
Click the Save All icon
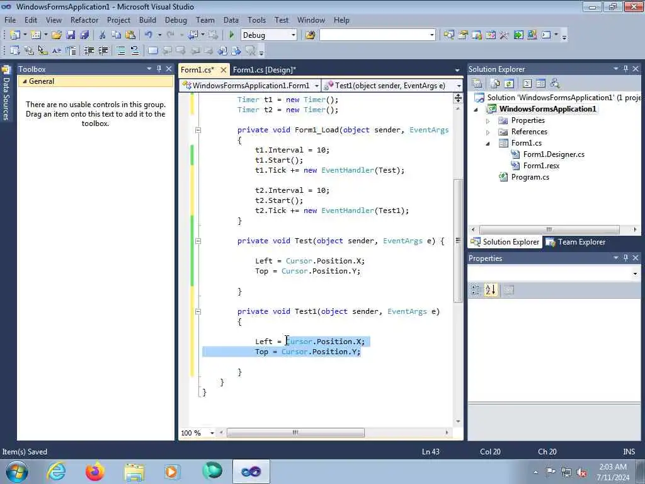coord(85,35)
